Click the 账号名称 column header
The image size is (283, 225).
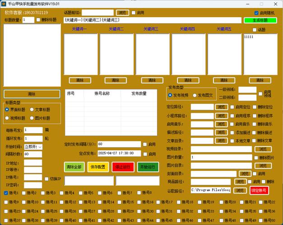click(102, 94)
